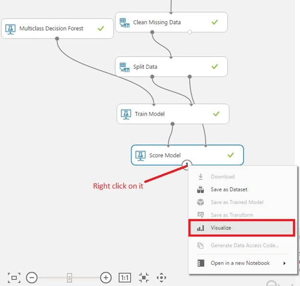Click the fit-to-screen canvas icon
The image size is (300, 286).
(14, 278)
